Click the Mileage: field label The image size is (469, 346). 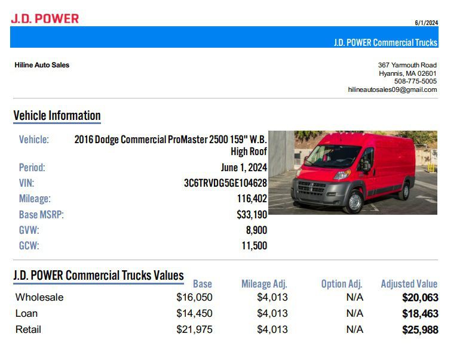coord(35,199)
